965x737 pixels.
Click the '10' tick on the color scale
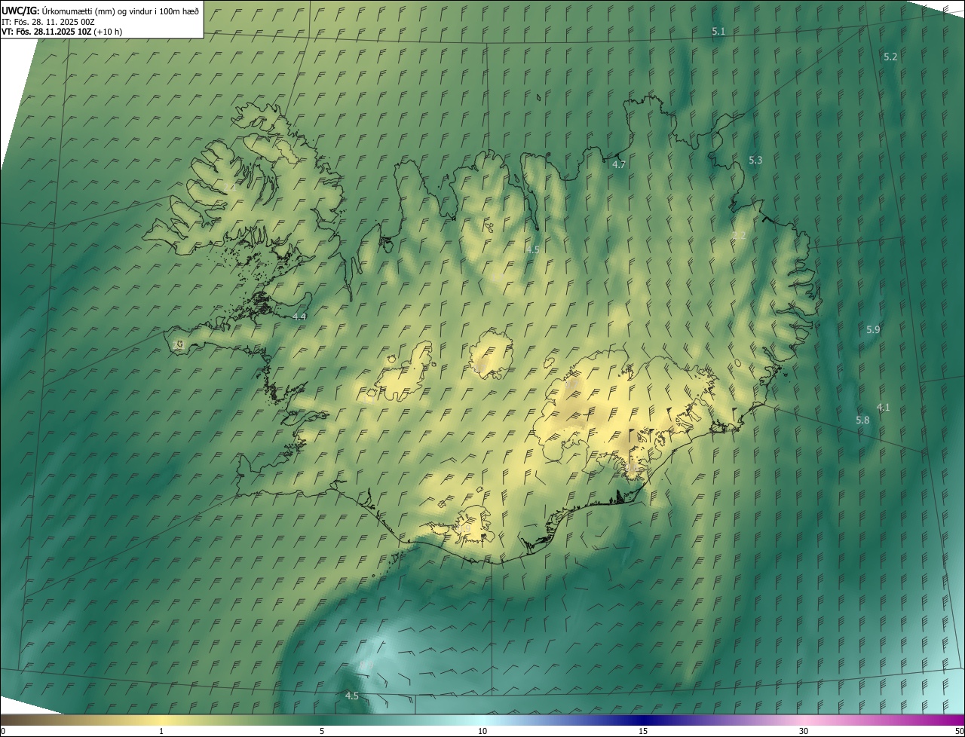(482, 731)
